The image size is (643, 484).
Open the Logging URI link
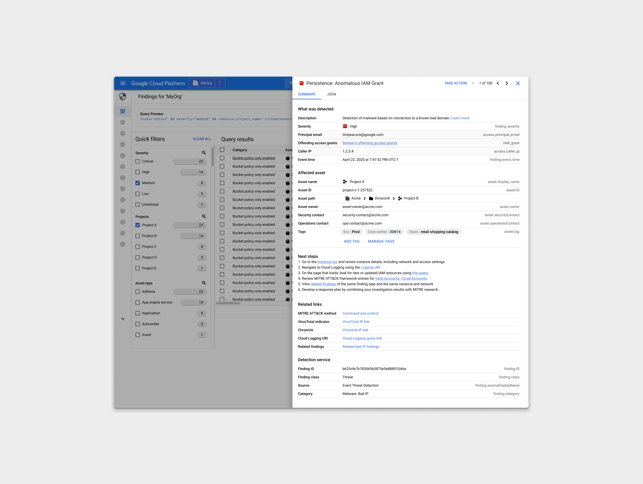pyautogui.click(x=371, y=268)
